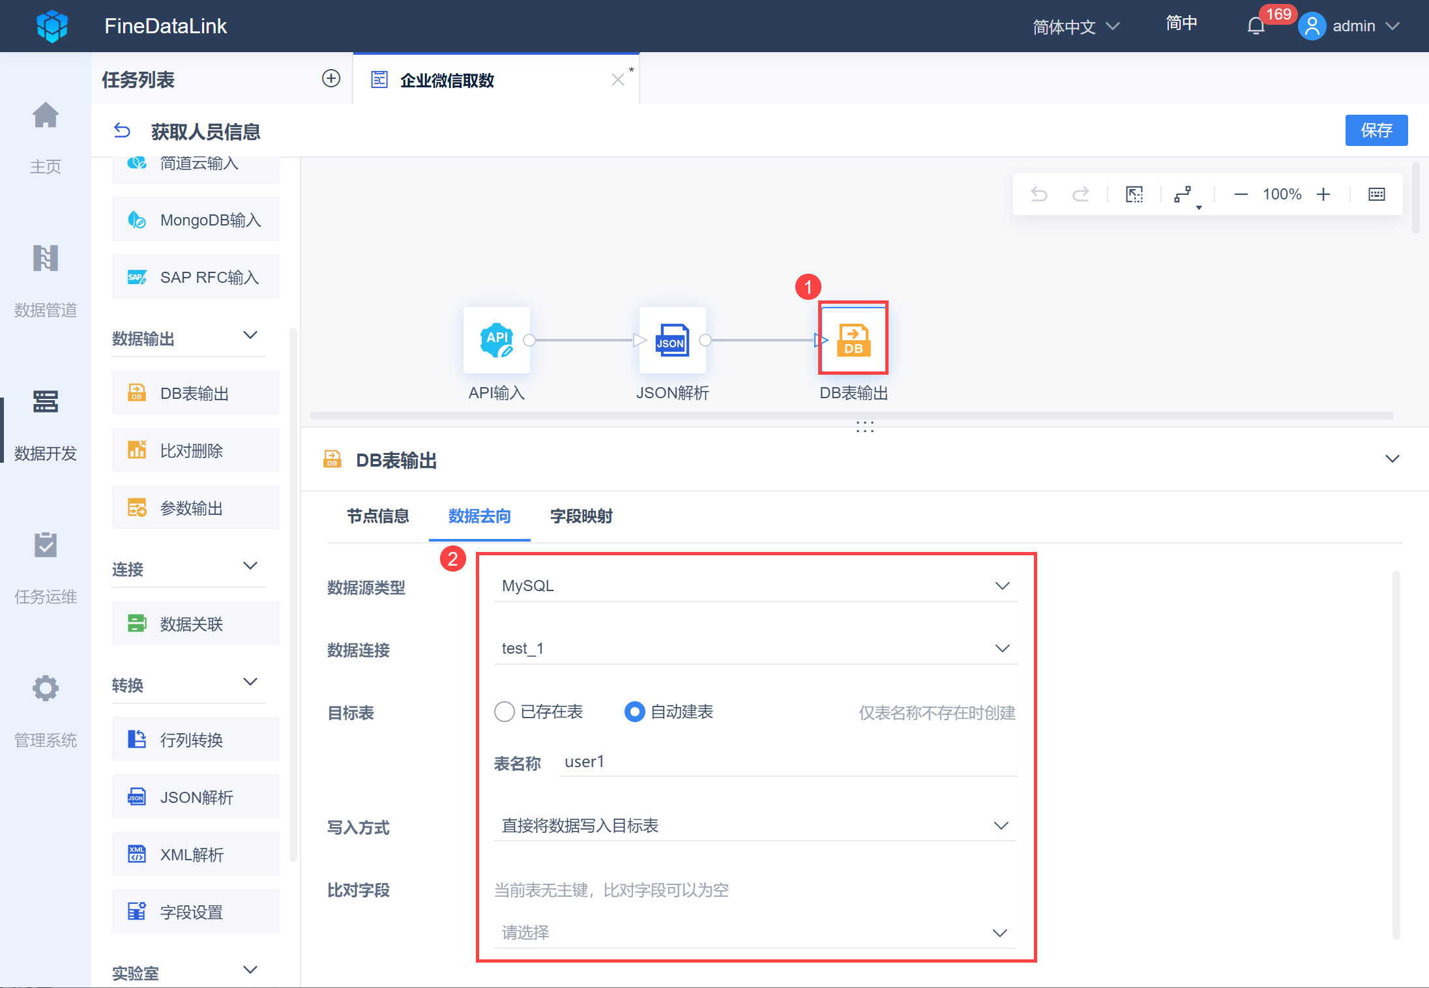Click the 表名称 input field
The width and height of the screenshot is (1429, 988).
tap(788, 762)
